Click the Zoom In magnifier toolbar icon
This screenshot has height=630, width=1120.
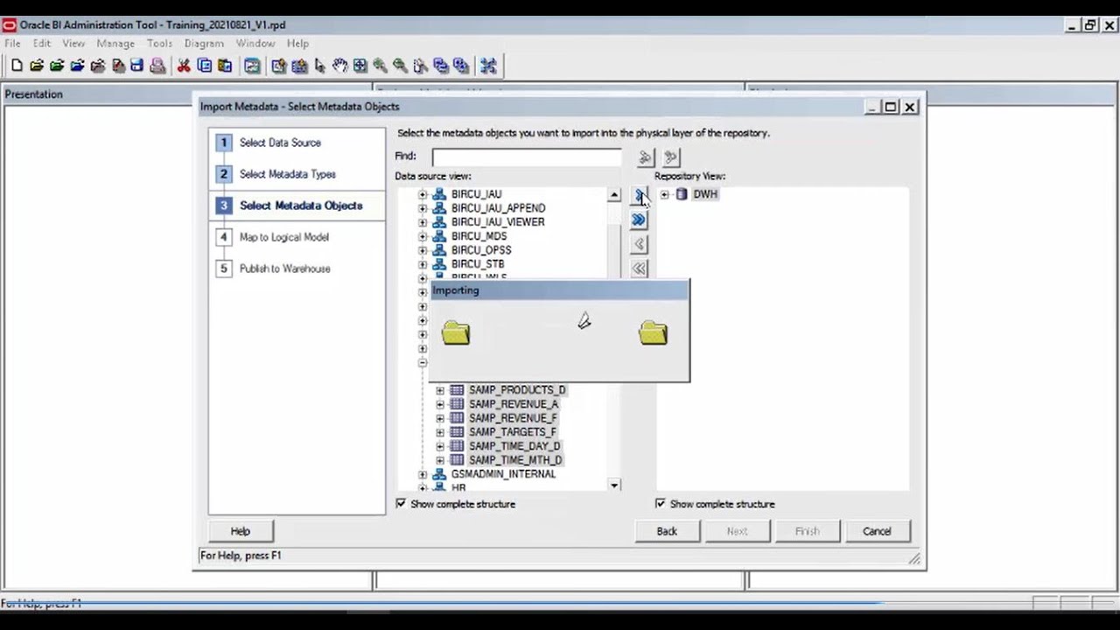[381, 66]
